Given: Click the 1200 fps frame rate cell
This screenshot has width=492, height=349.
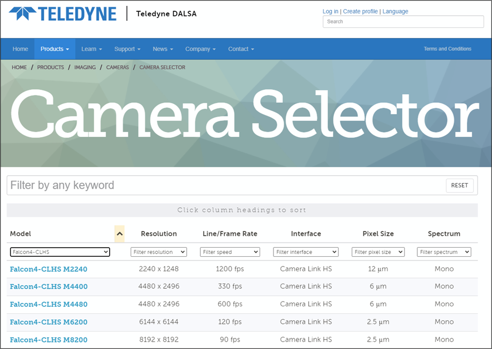Looking at the screenshot, I should [x=230, y=269].
